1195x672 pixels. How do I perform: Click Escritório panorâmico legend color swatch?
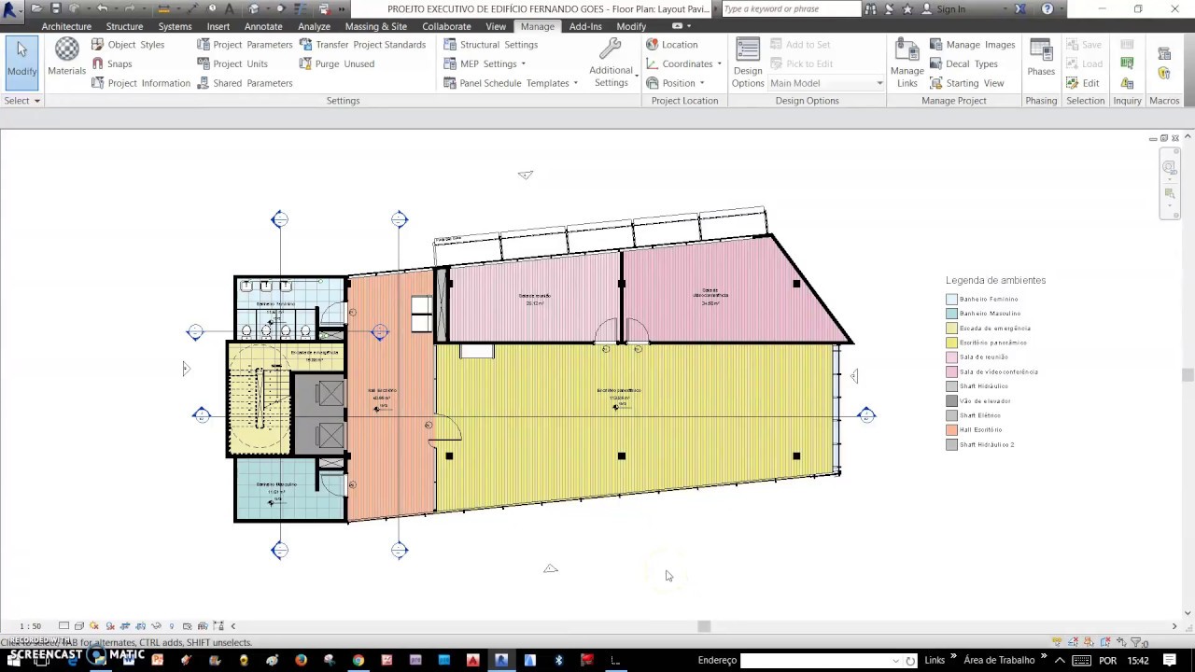pyautogui.click(x=951, y=343)
